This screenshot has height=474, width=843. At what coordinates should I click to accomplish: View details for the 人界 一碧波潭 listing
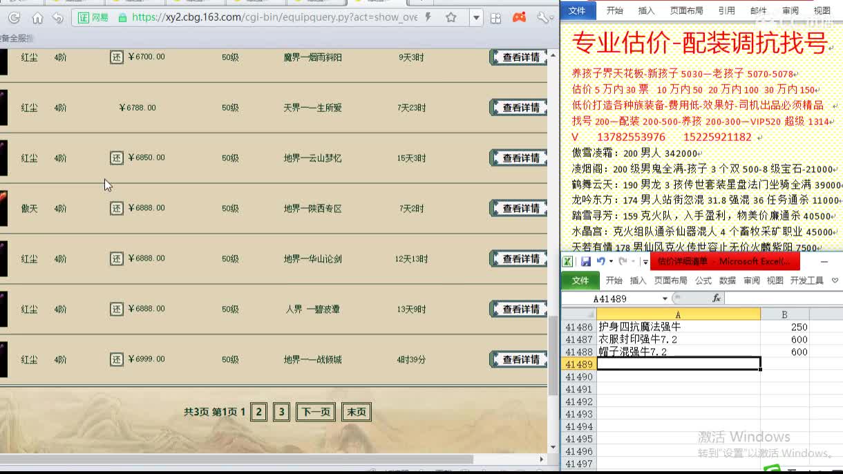click(518, 310)
